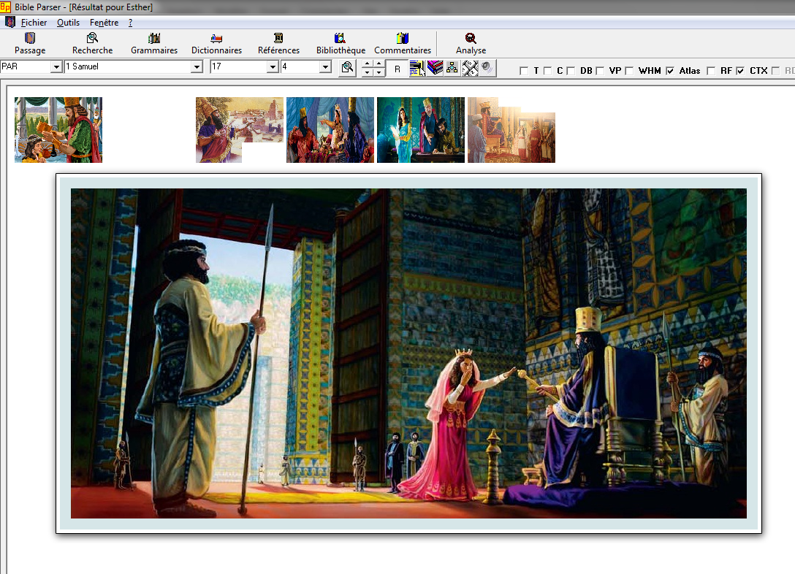Click the large Esther throne room painting
The image size is (795, 574).
(408, 353)
